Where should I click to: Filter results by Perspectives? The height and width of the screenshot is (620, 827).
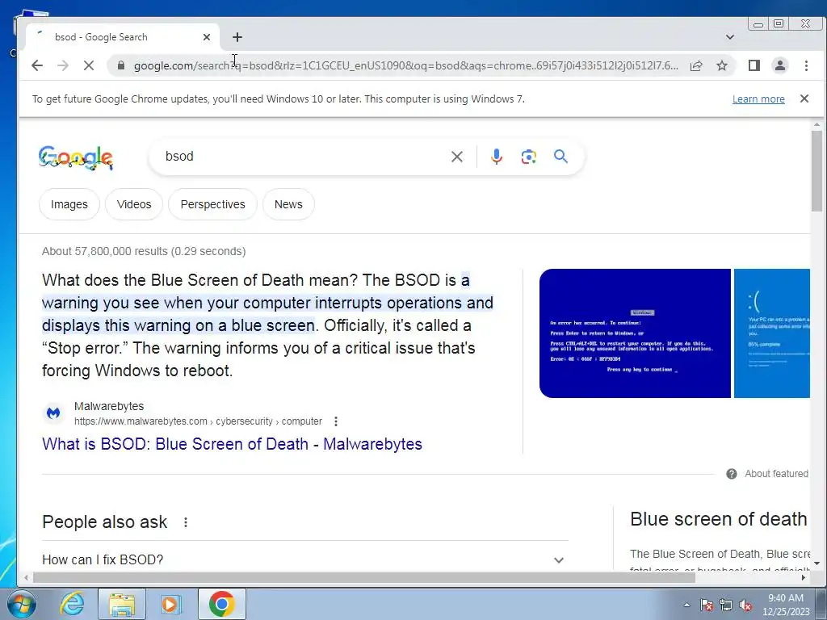[x=212, y=204]
